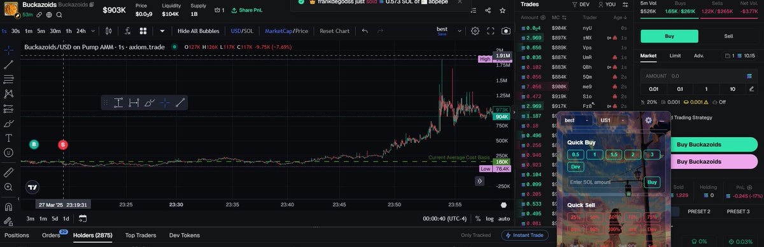Image resolution: width=764 pixels, height=247 pixels.
Task: Undo the last chart action
Action: point(365,30)
